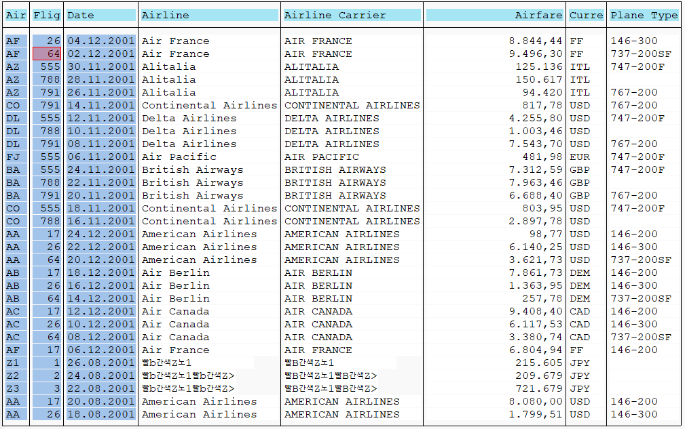Screen dimensions: 685x429
Task: Click the Date column header
Action: click(101, 16)
